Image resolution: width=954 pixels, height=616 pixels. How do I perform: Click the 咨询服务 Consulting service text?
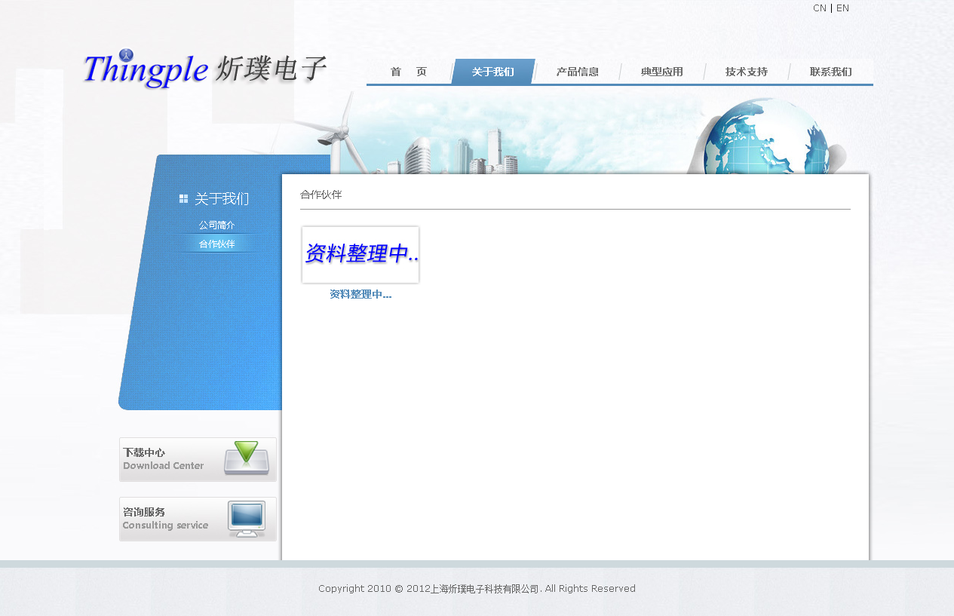coord(166,519)
